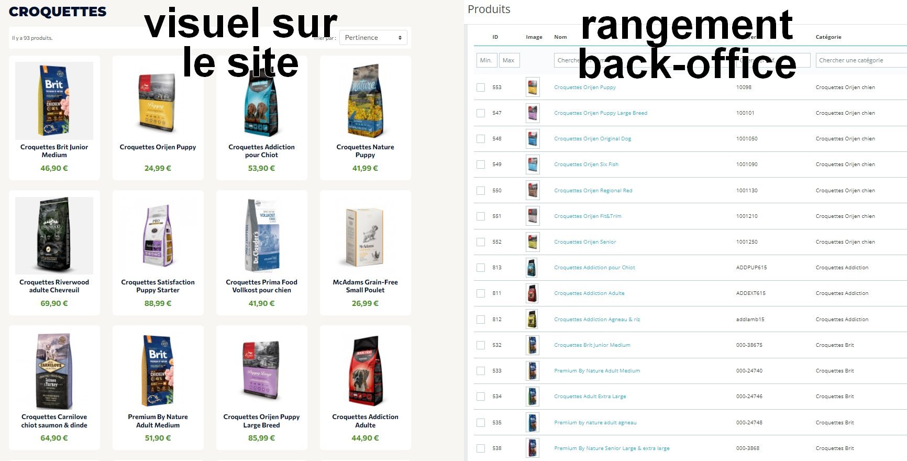
Task: Click the Min ID filter field
Action: 486,60
